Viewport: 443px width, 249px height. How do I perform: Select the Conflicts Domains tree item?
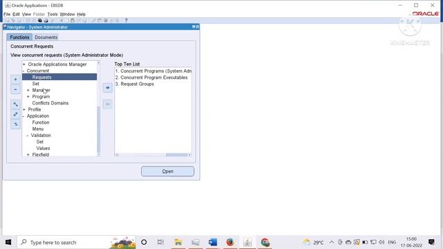click(x=51, y=103)
